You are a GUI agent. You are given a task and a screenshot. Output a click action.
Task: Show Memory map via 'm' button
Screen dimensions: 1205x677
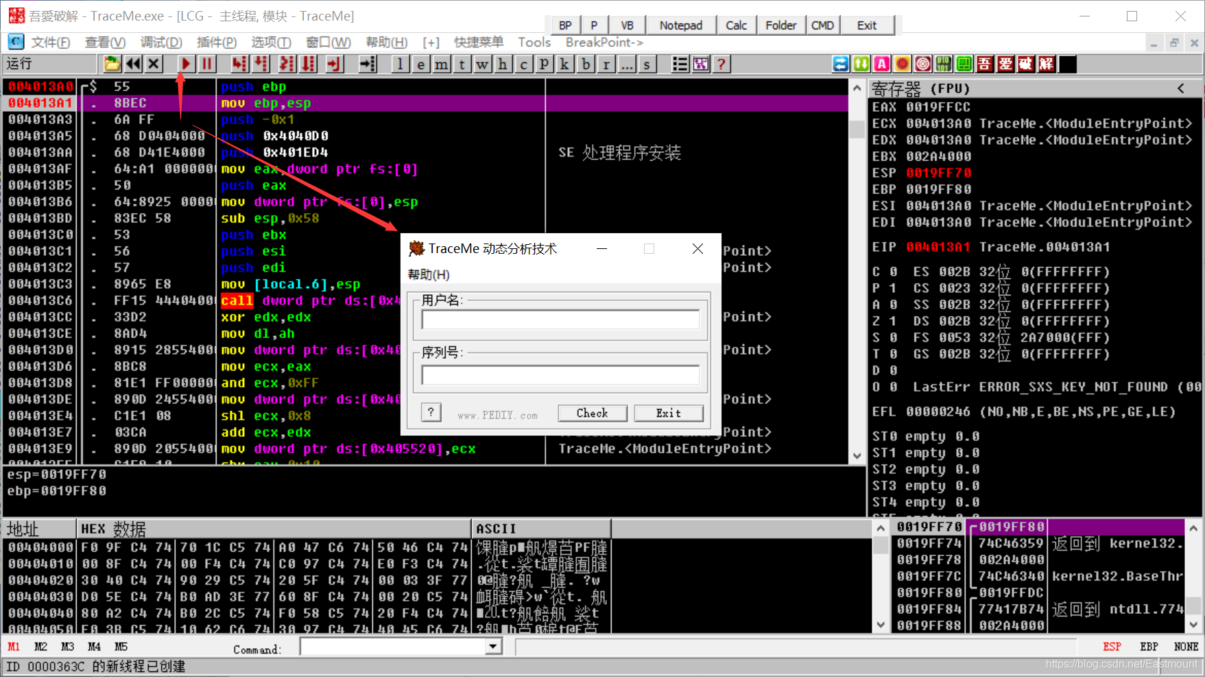click(x=442, y=64)
